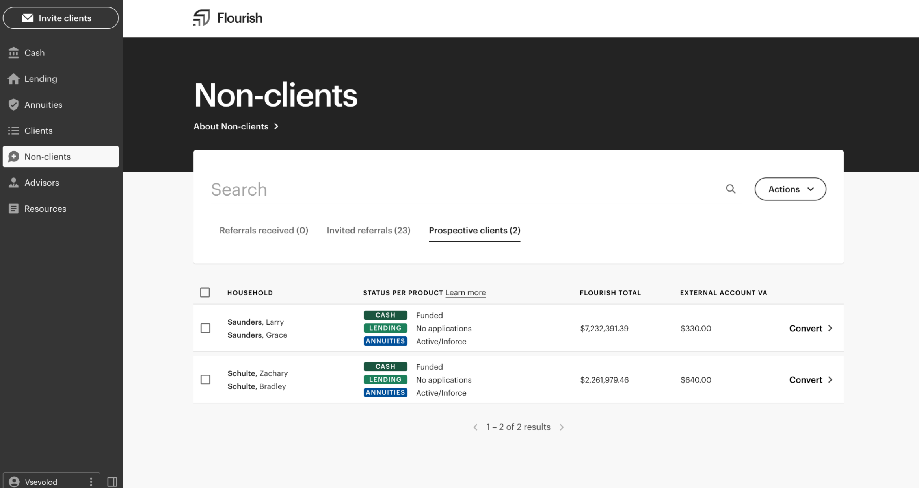Check the Saunders household checkbox
The width and height of the screenshot is (919, 488).
[205, 328]
